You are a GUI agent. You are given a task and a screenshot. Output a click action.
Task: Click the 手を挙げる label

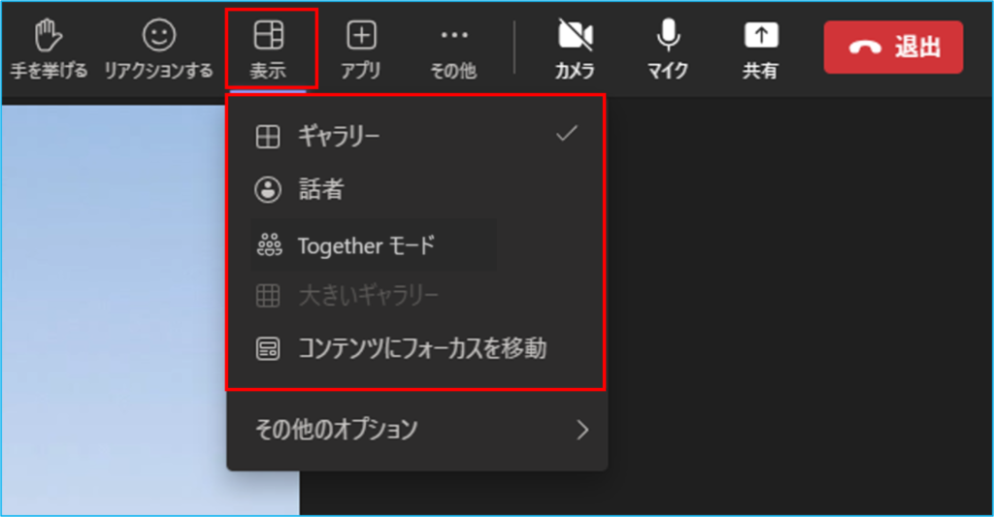[49, 72]
